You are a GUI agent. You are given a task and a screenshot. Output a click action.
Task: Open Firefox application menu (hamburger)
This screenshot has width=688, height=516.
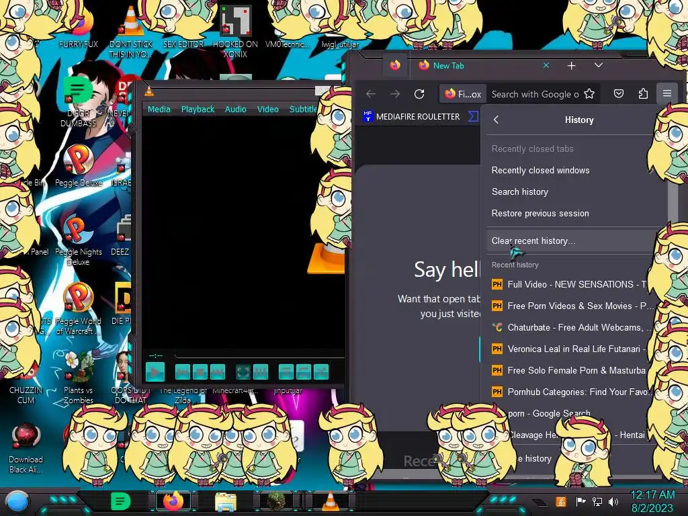coord(667,93)
